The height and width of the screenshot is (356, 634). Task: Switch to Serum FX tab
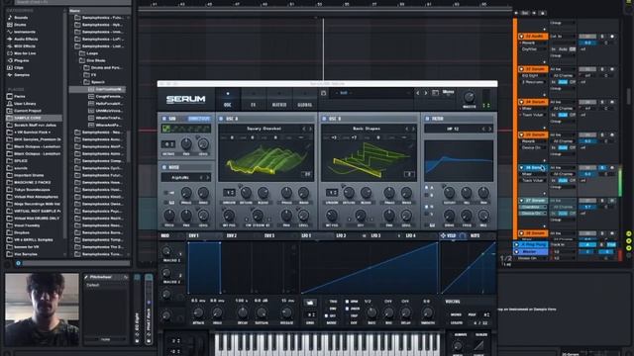[254, 99]
